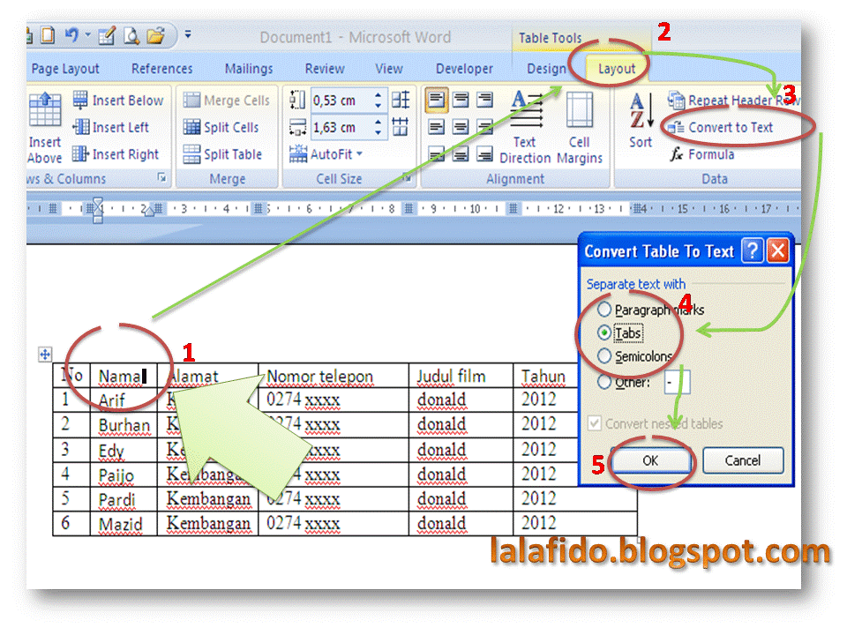This screenshot has width=847, height=635.
Task: Click Split Cells button
Action: tap(221, 127)
